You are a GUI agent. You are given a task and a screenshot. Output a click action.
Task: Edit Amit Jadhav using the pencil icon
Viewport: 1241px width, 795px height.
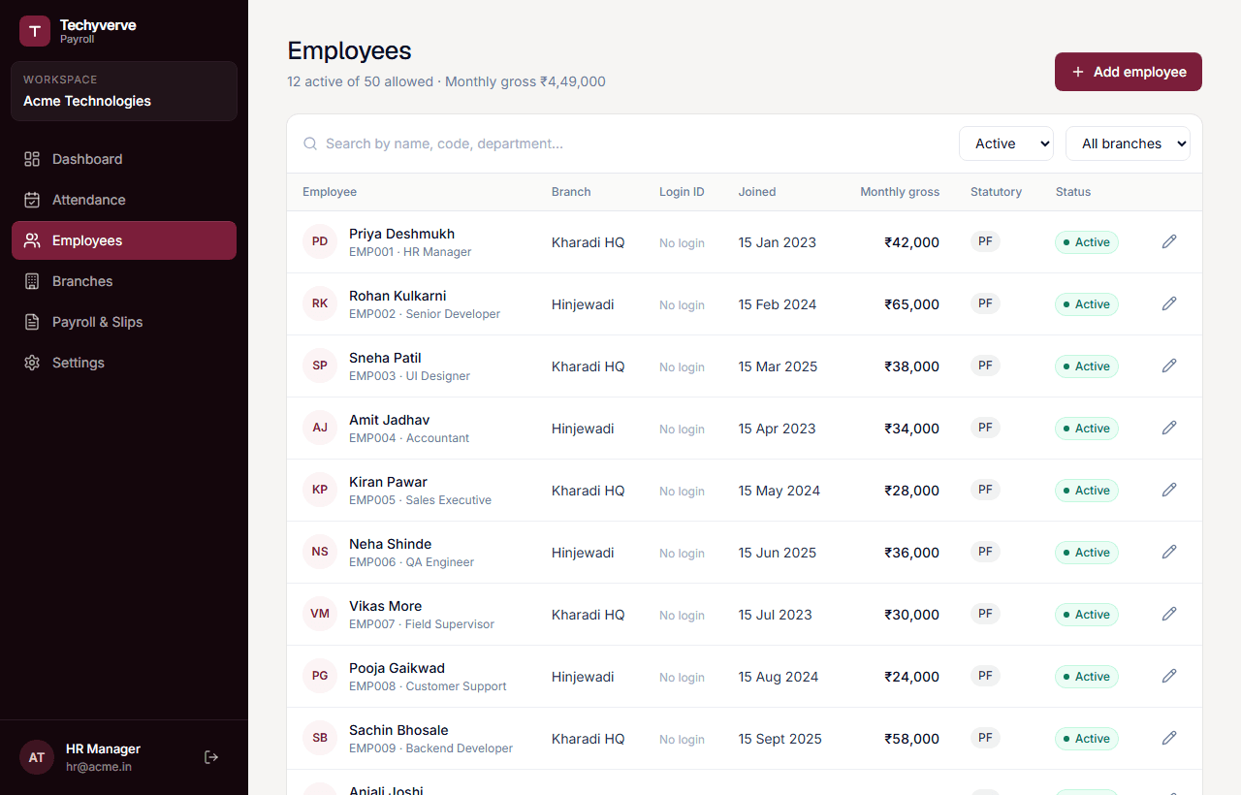tap(1169, 428)
